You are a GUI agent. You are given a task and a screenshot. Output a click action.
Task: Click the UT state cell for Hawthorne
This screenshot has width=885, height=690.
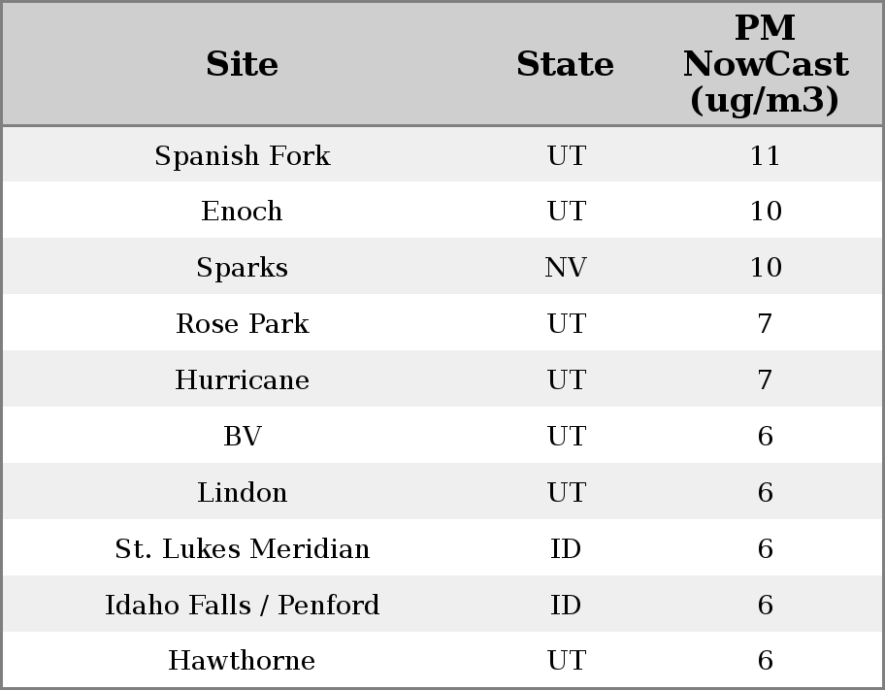pos(566,661)
